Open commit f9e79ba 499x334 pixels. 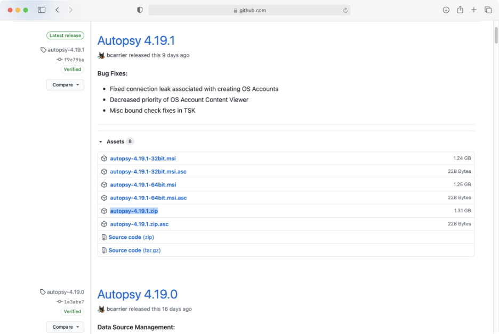coord(74,60)
